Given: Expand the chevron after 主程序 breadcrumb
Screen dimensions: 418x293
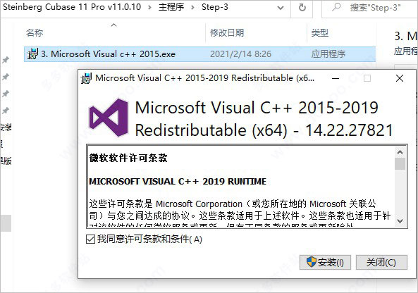Looking at the screenshot, I should click(x=192, y=7).
